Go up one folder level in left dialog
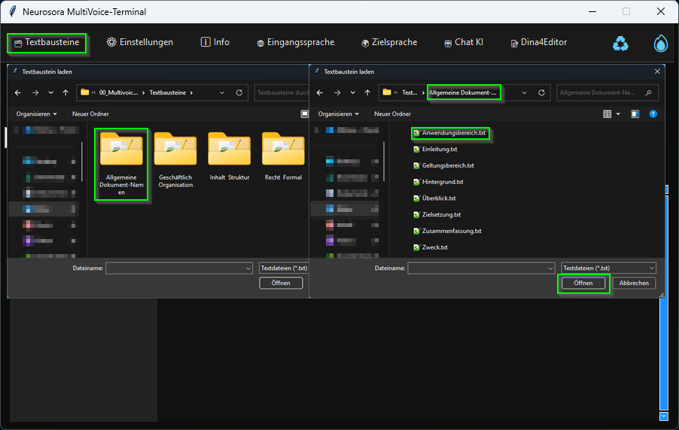Image resolution: width=679 pixels, height=430 pixels. pos(65,92)
